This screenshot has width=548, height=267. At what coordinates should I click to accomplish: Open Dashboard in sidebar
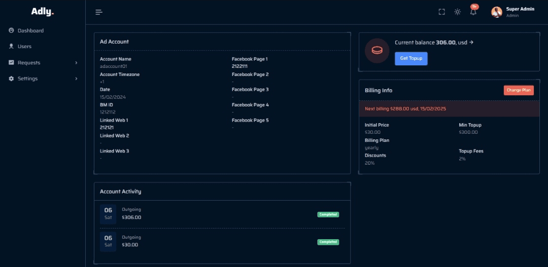tap(31, 30)
